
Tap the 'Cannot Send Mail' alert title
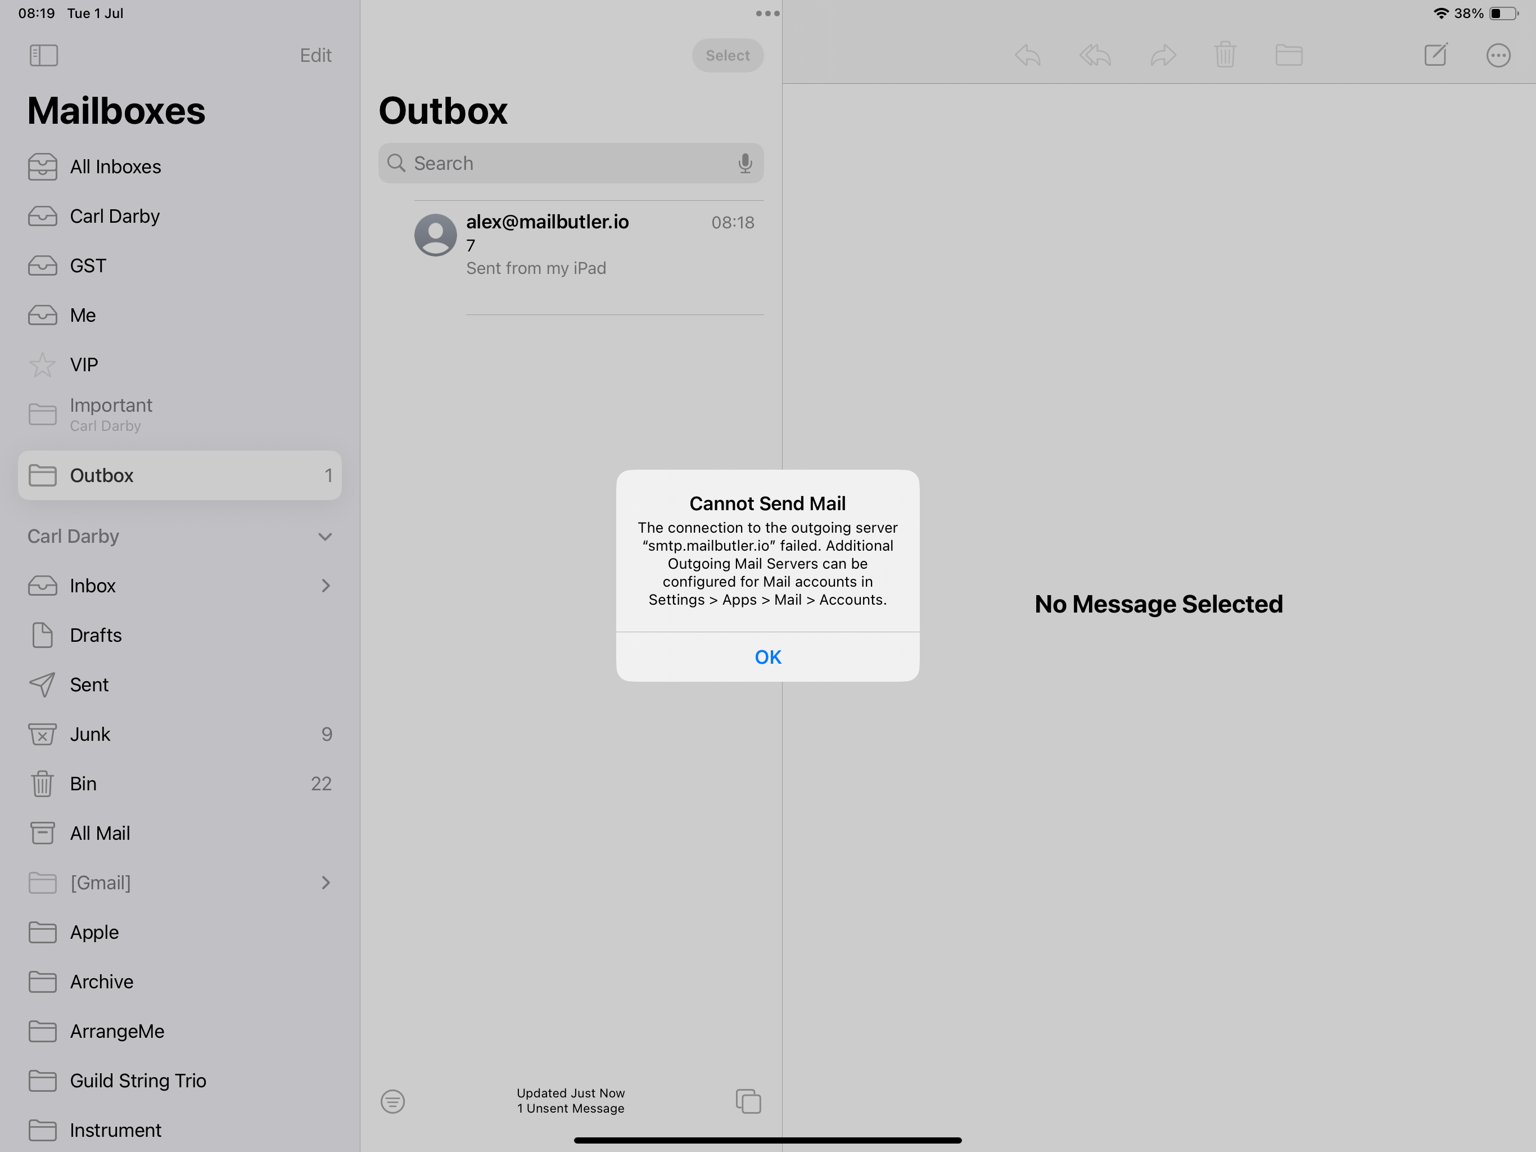pos(767,503)
